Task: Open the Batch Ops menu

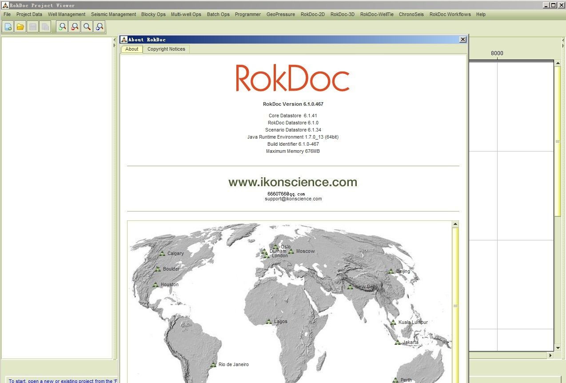Action: (x=218, y=14)
